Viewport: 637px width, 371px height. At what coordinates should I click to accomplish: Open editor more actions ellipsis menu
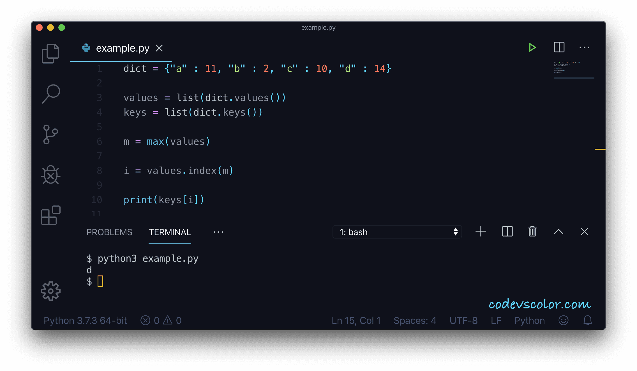coord(584,48)
